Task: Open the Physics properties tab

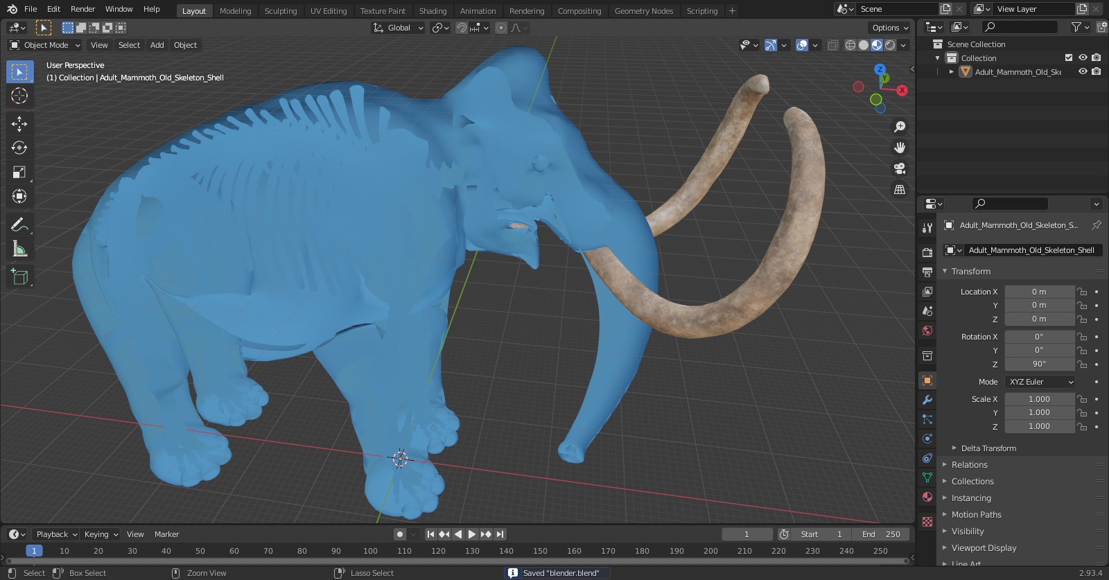Action: [927, 439]
